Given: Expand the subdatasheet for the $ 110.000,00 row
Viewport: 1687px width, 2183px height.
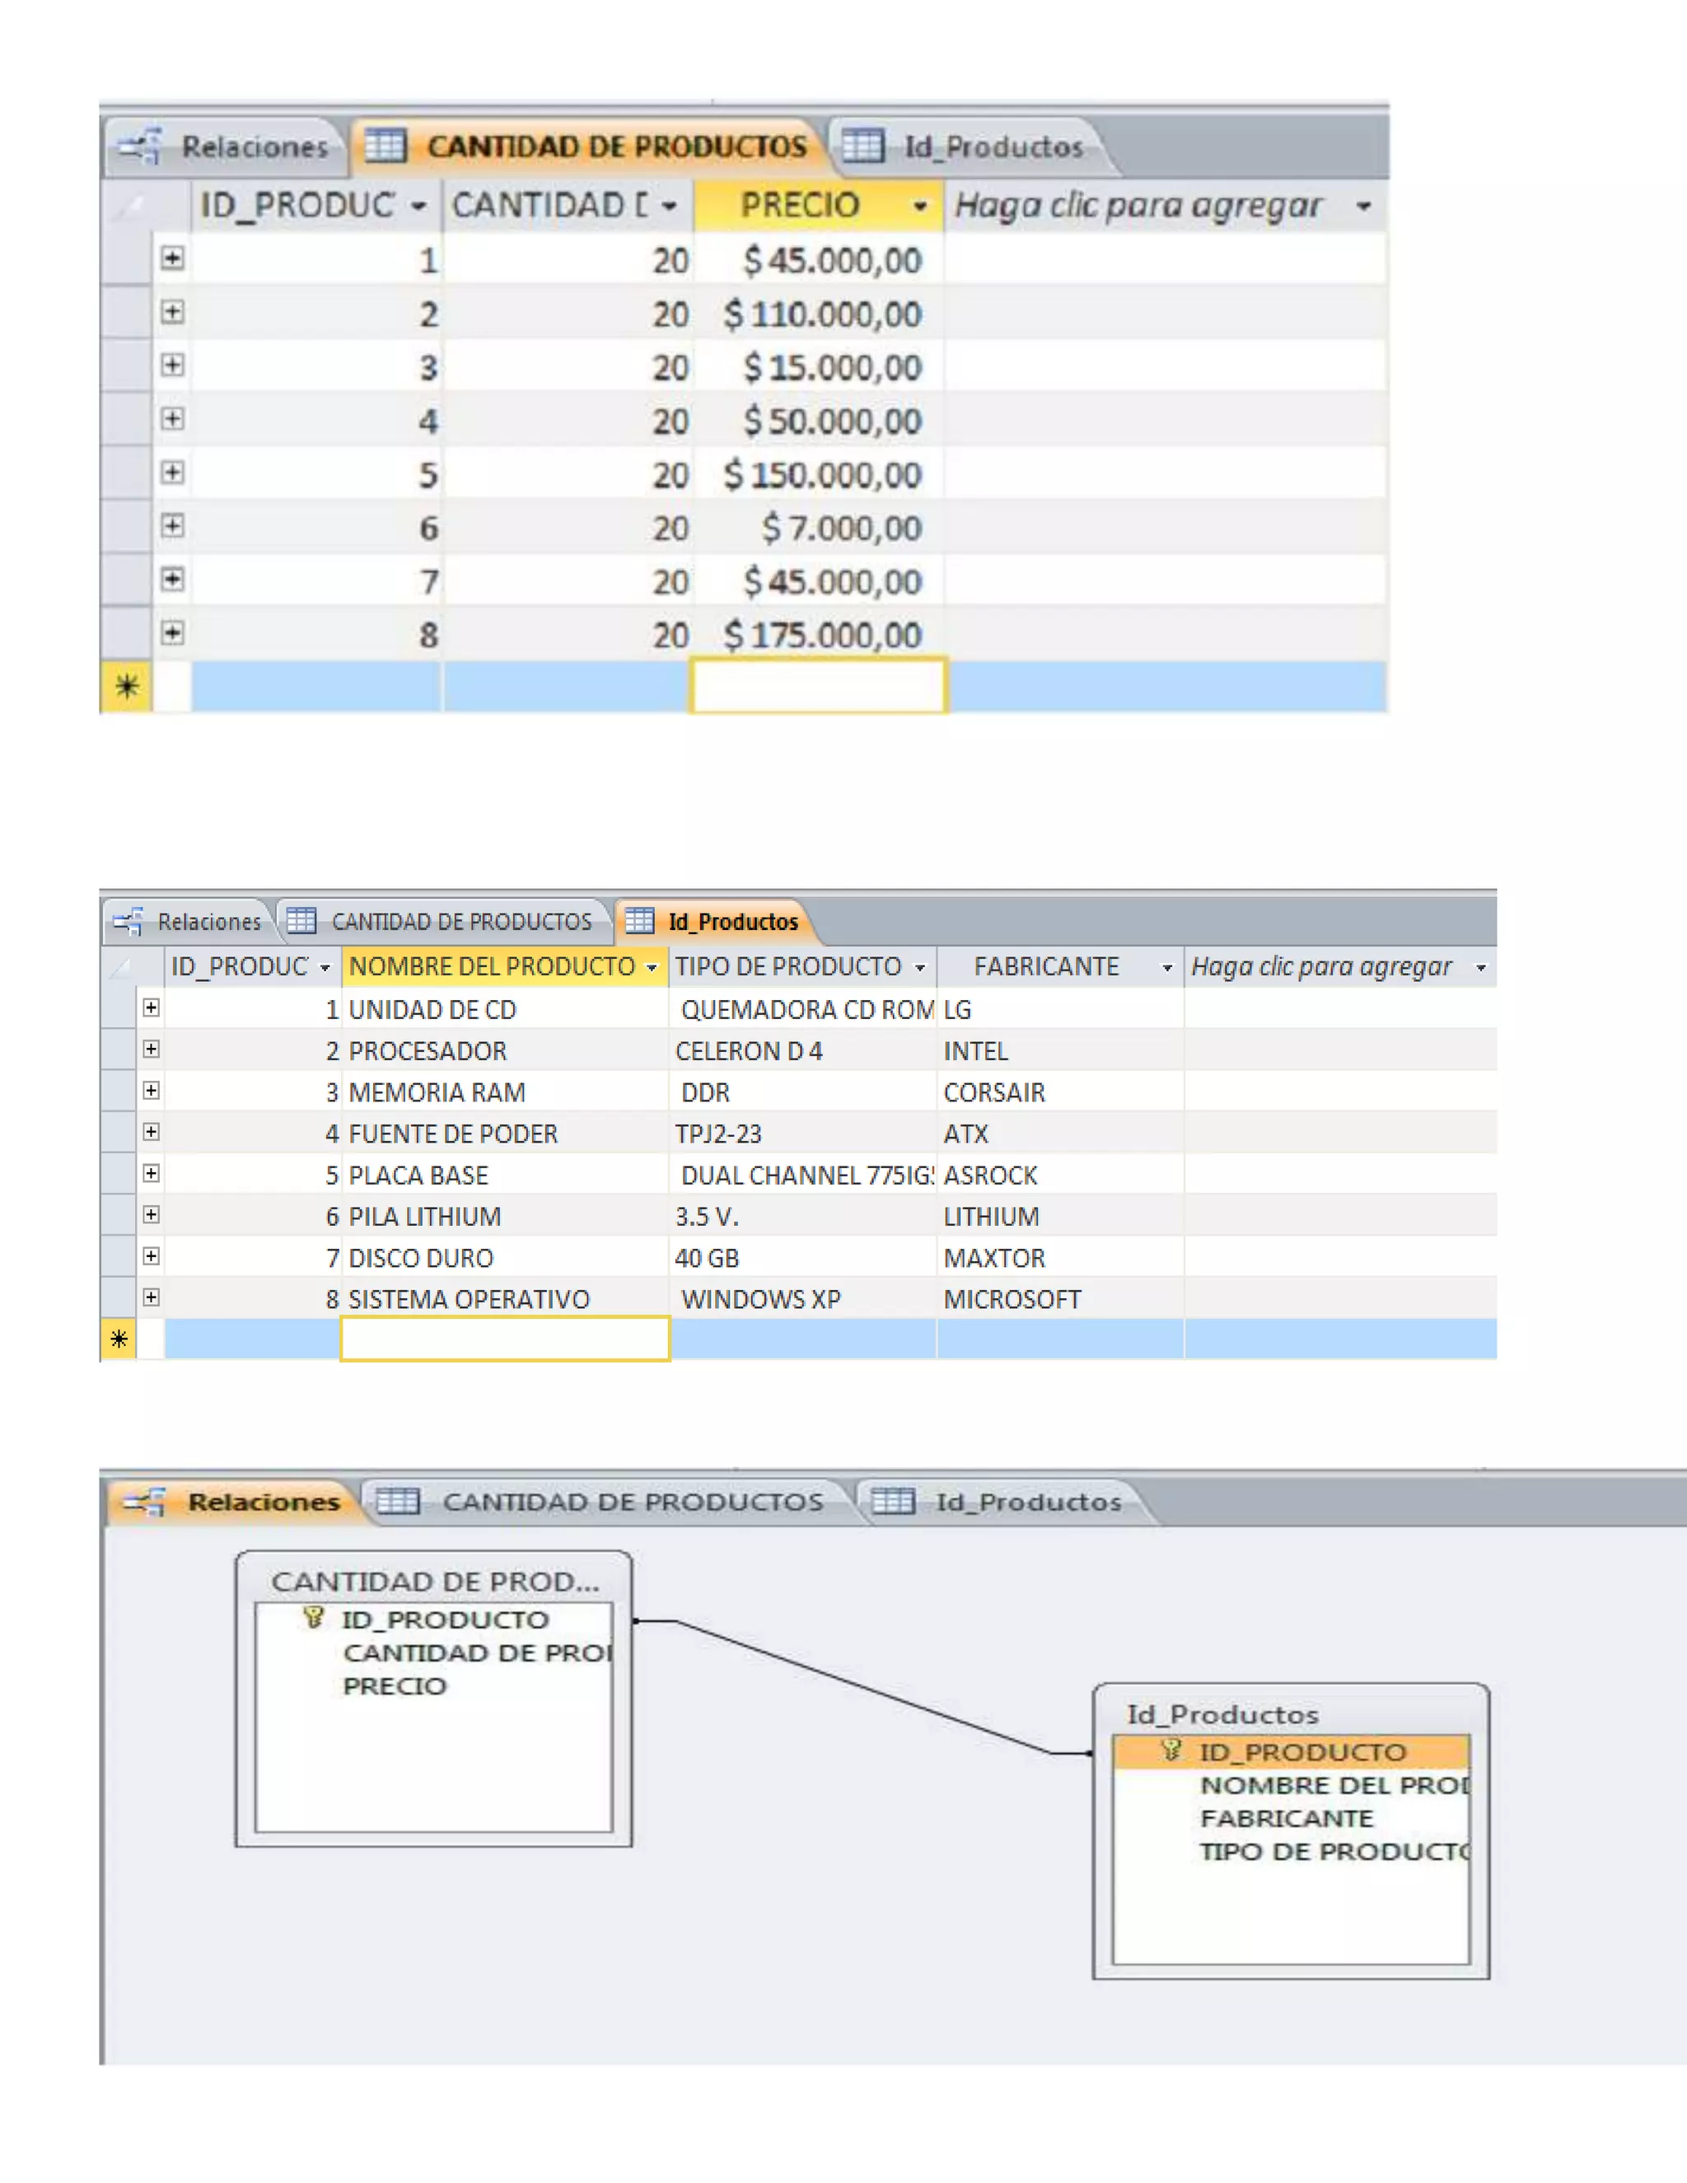Looking at the screenshot, I should pyautogui.click(x=173, y=313).
